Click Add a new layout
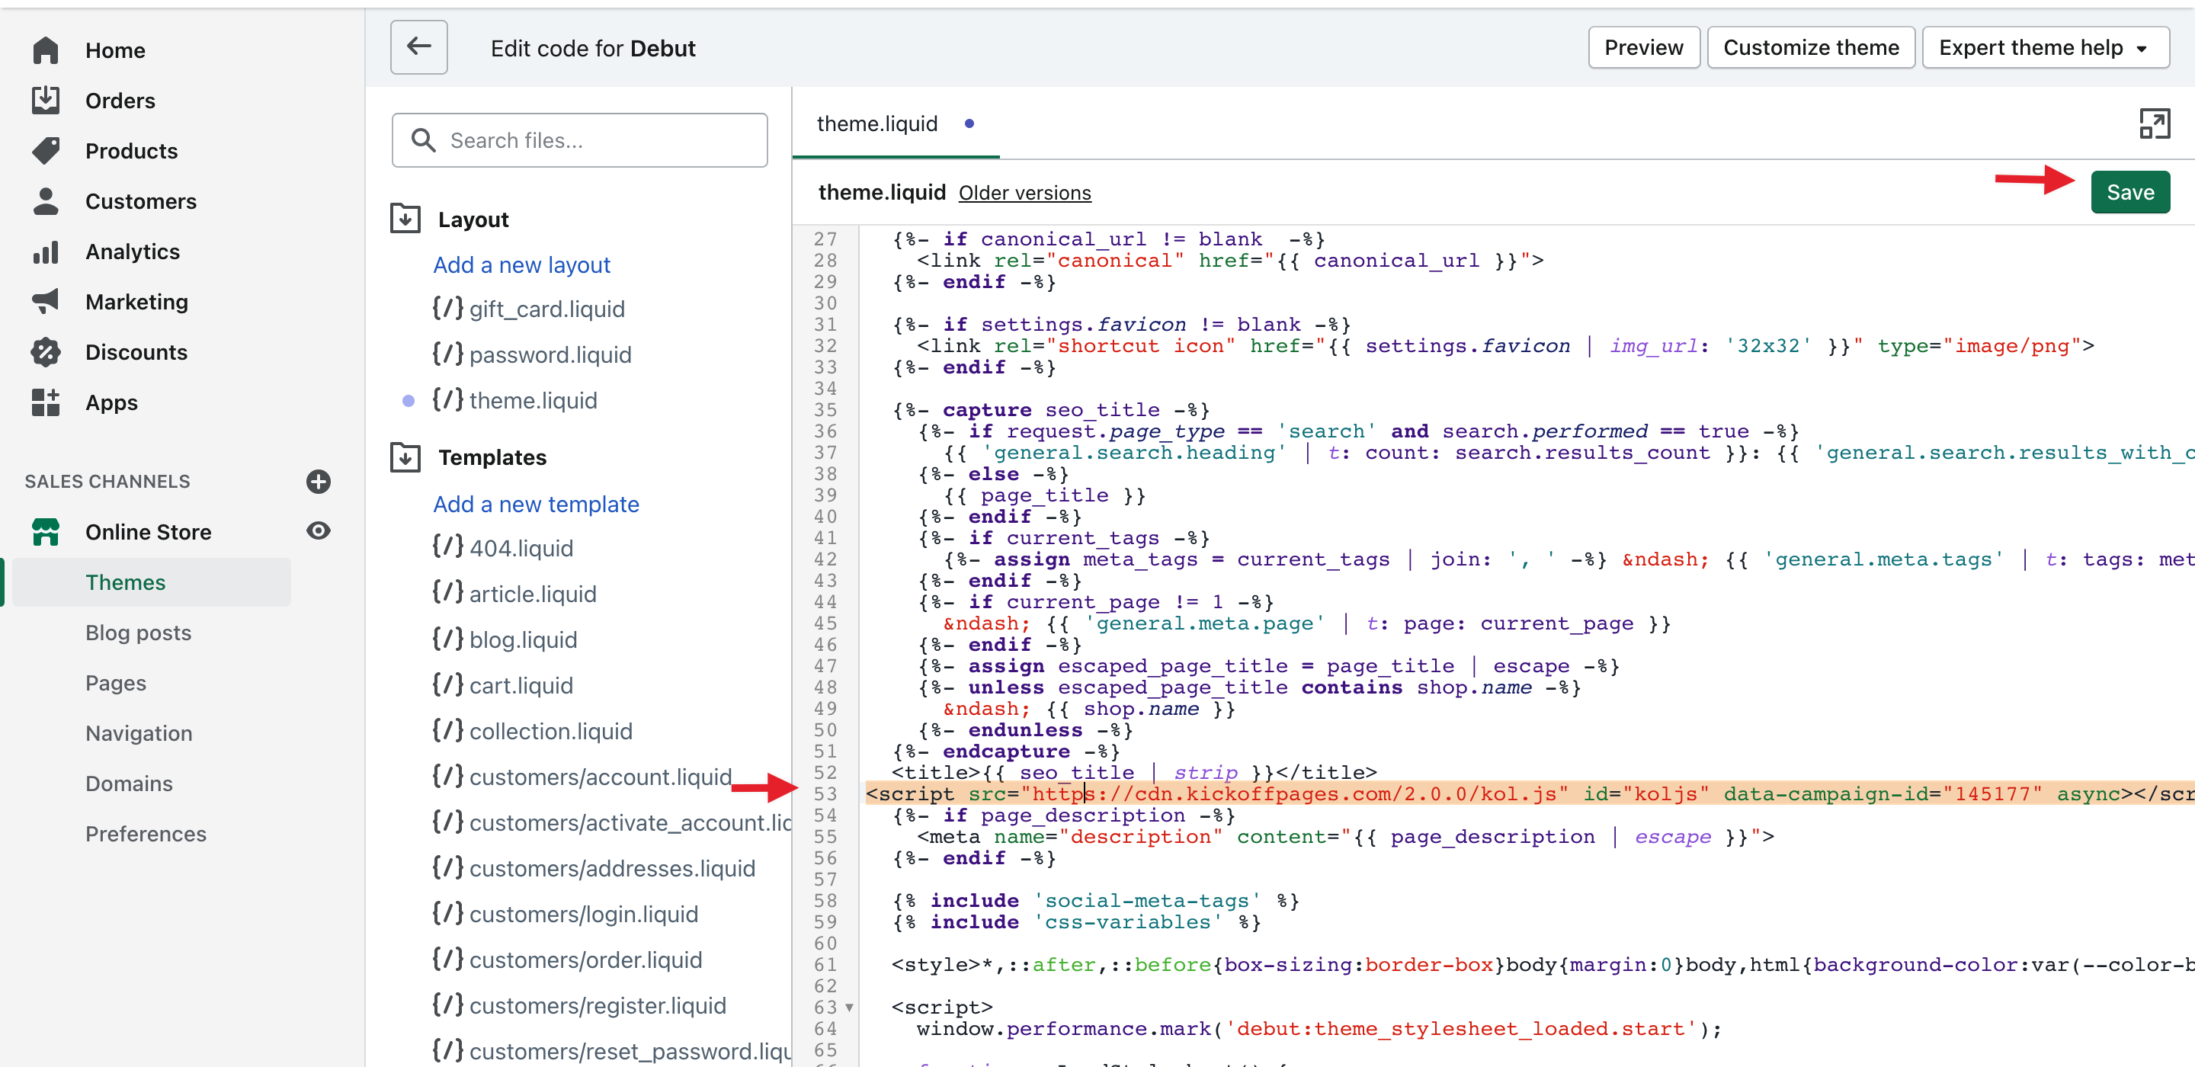 point(521,265)
